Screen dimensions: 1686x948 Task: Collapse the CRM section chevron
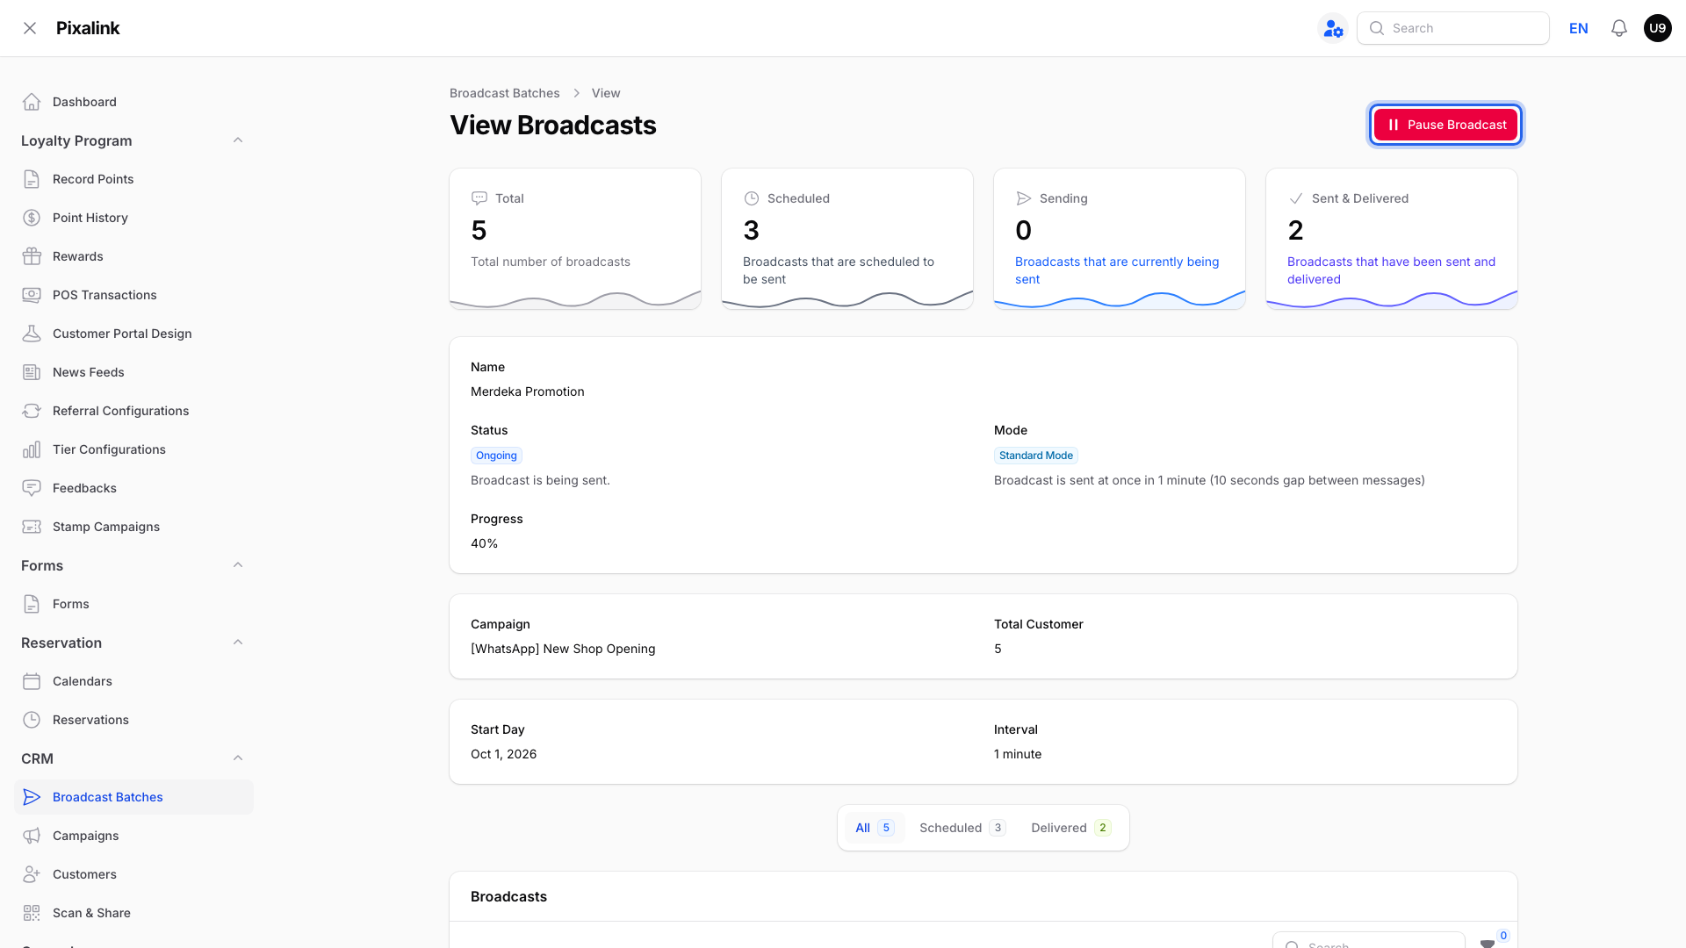tap(238, 758)
